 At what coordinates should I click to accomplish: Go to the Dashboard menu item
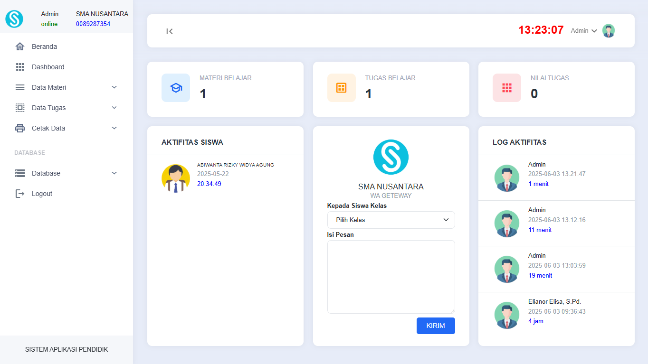coord(48,67)
